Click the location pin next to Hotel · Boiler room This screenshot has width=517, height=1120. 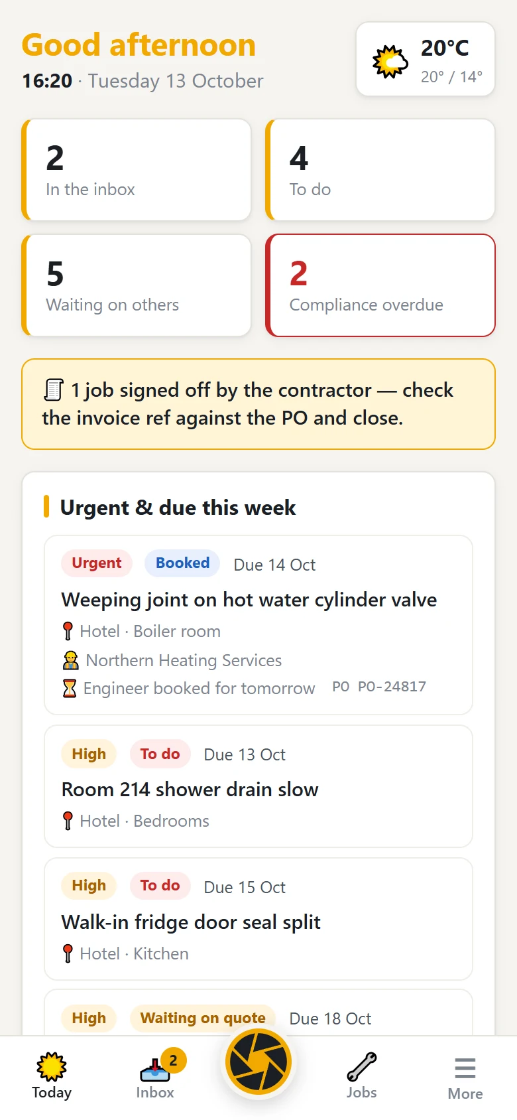(x=68, y=631)
